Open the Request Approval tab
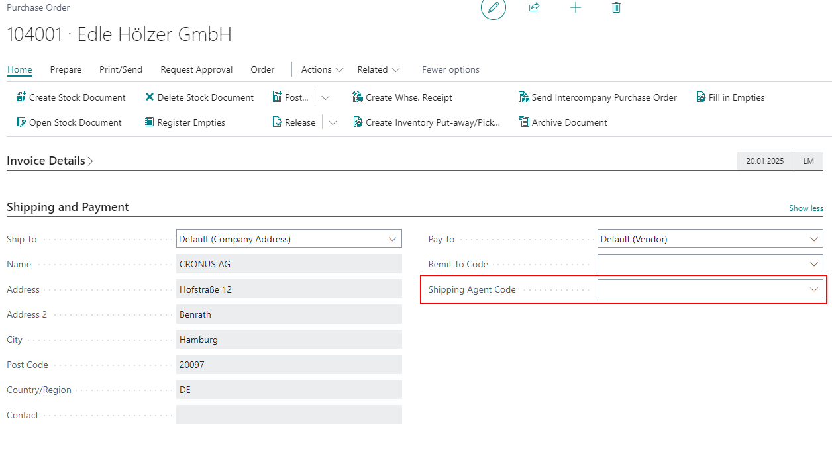 196,69
